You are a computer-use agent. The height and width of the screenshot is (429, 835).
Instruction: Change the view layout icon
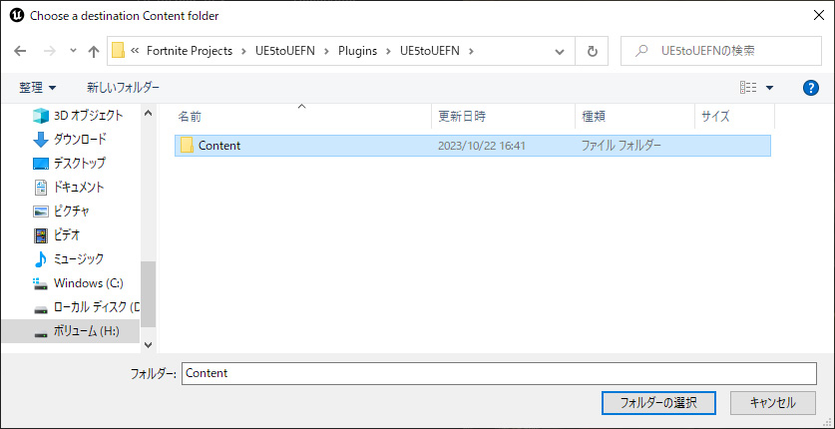pyautogui.click(x=748, y=88)
